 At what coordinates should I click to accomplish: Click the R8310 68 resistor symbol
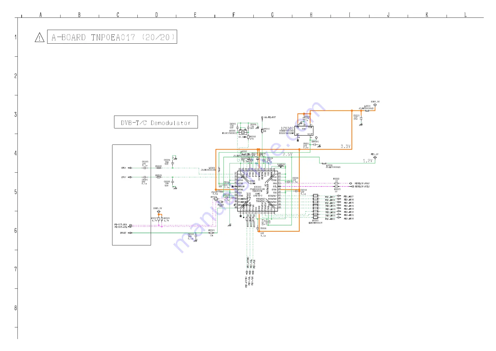tap(262, 130)
